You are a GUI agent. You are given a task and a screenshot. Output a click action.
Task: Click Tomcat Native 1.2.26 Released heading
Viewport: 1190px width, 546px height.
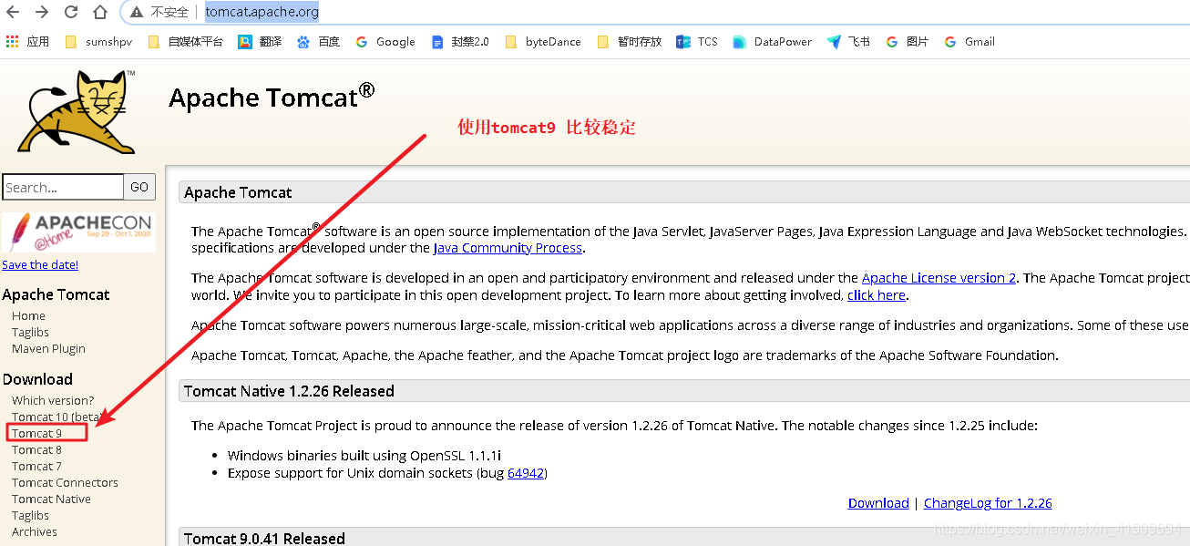click(x=289, y=391)
